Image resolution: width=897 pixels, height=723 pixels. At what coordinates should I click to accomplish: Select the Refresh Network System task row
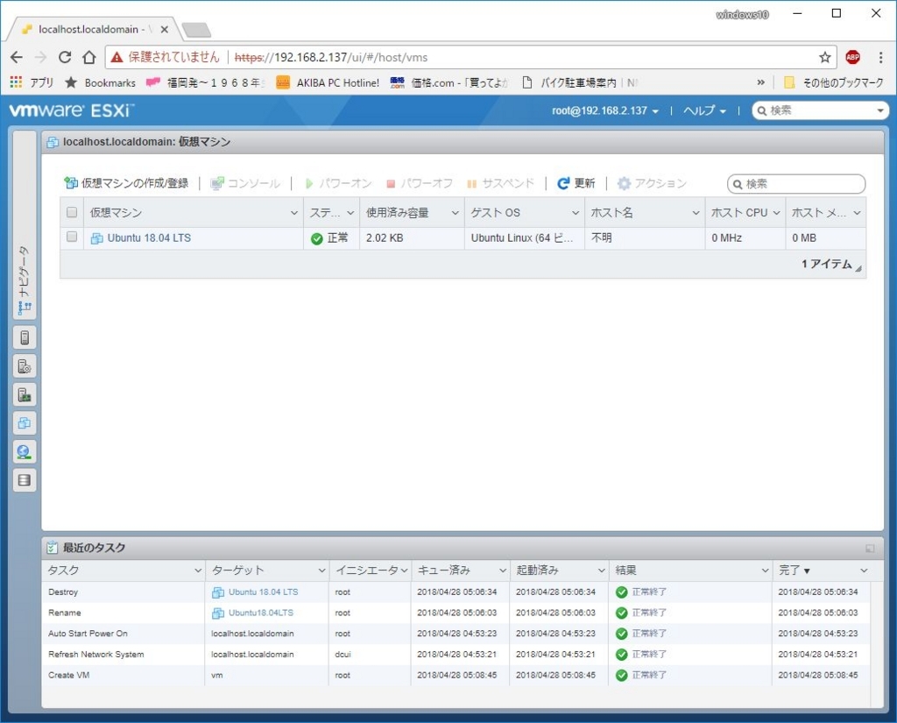point(456,655)
